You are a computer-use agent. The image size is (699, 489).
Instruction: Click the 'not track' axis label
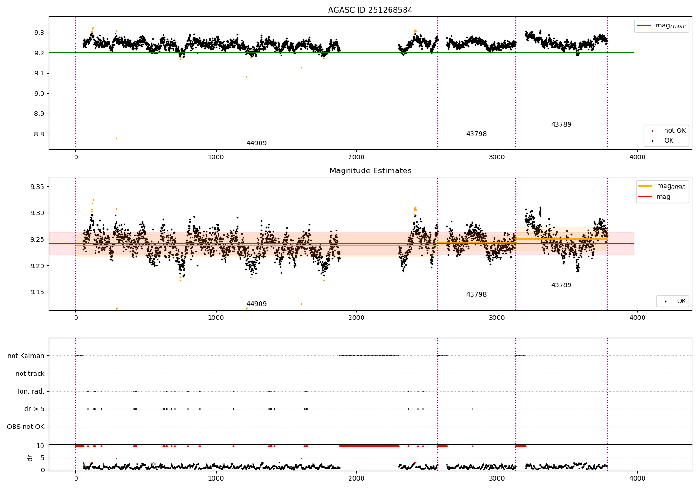(x=30, y=374)
